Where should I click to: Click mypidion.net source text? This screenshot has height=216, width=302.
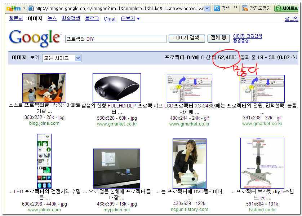point(117,210)
